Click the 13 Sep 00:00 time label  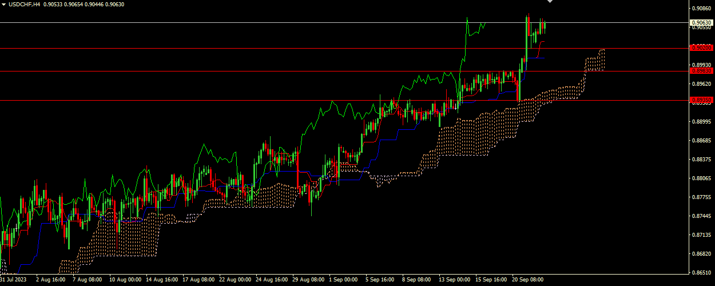pos(454,280)
